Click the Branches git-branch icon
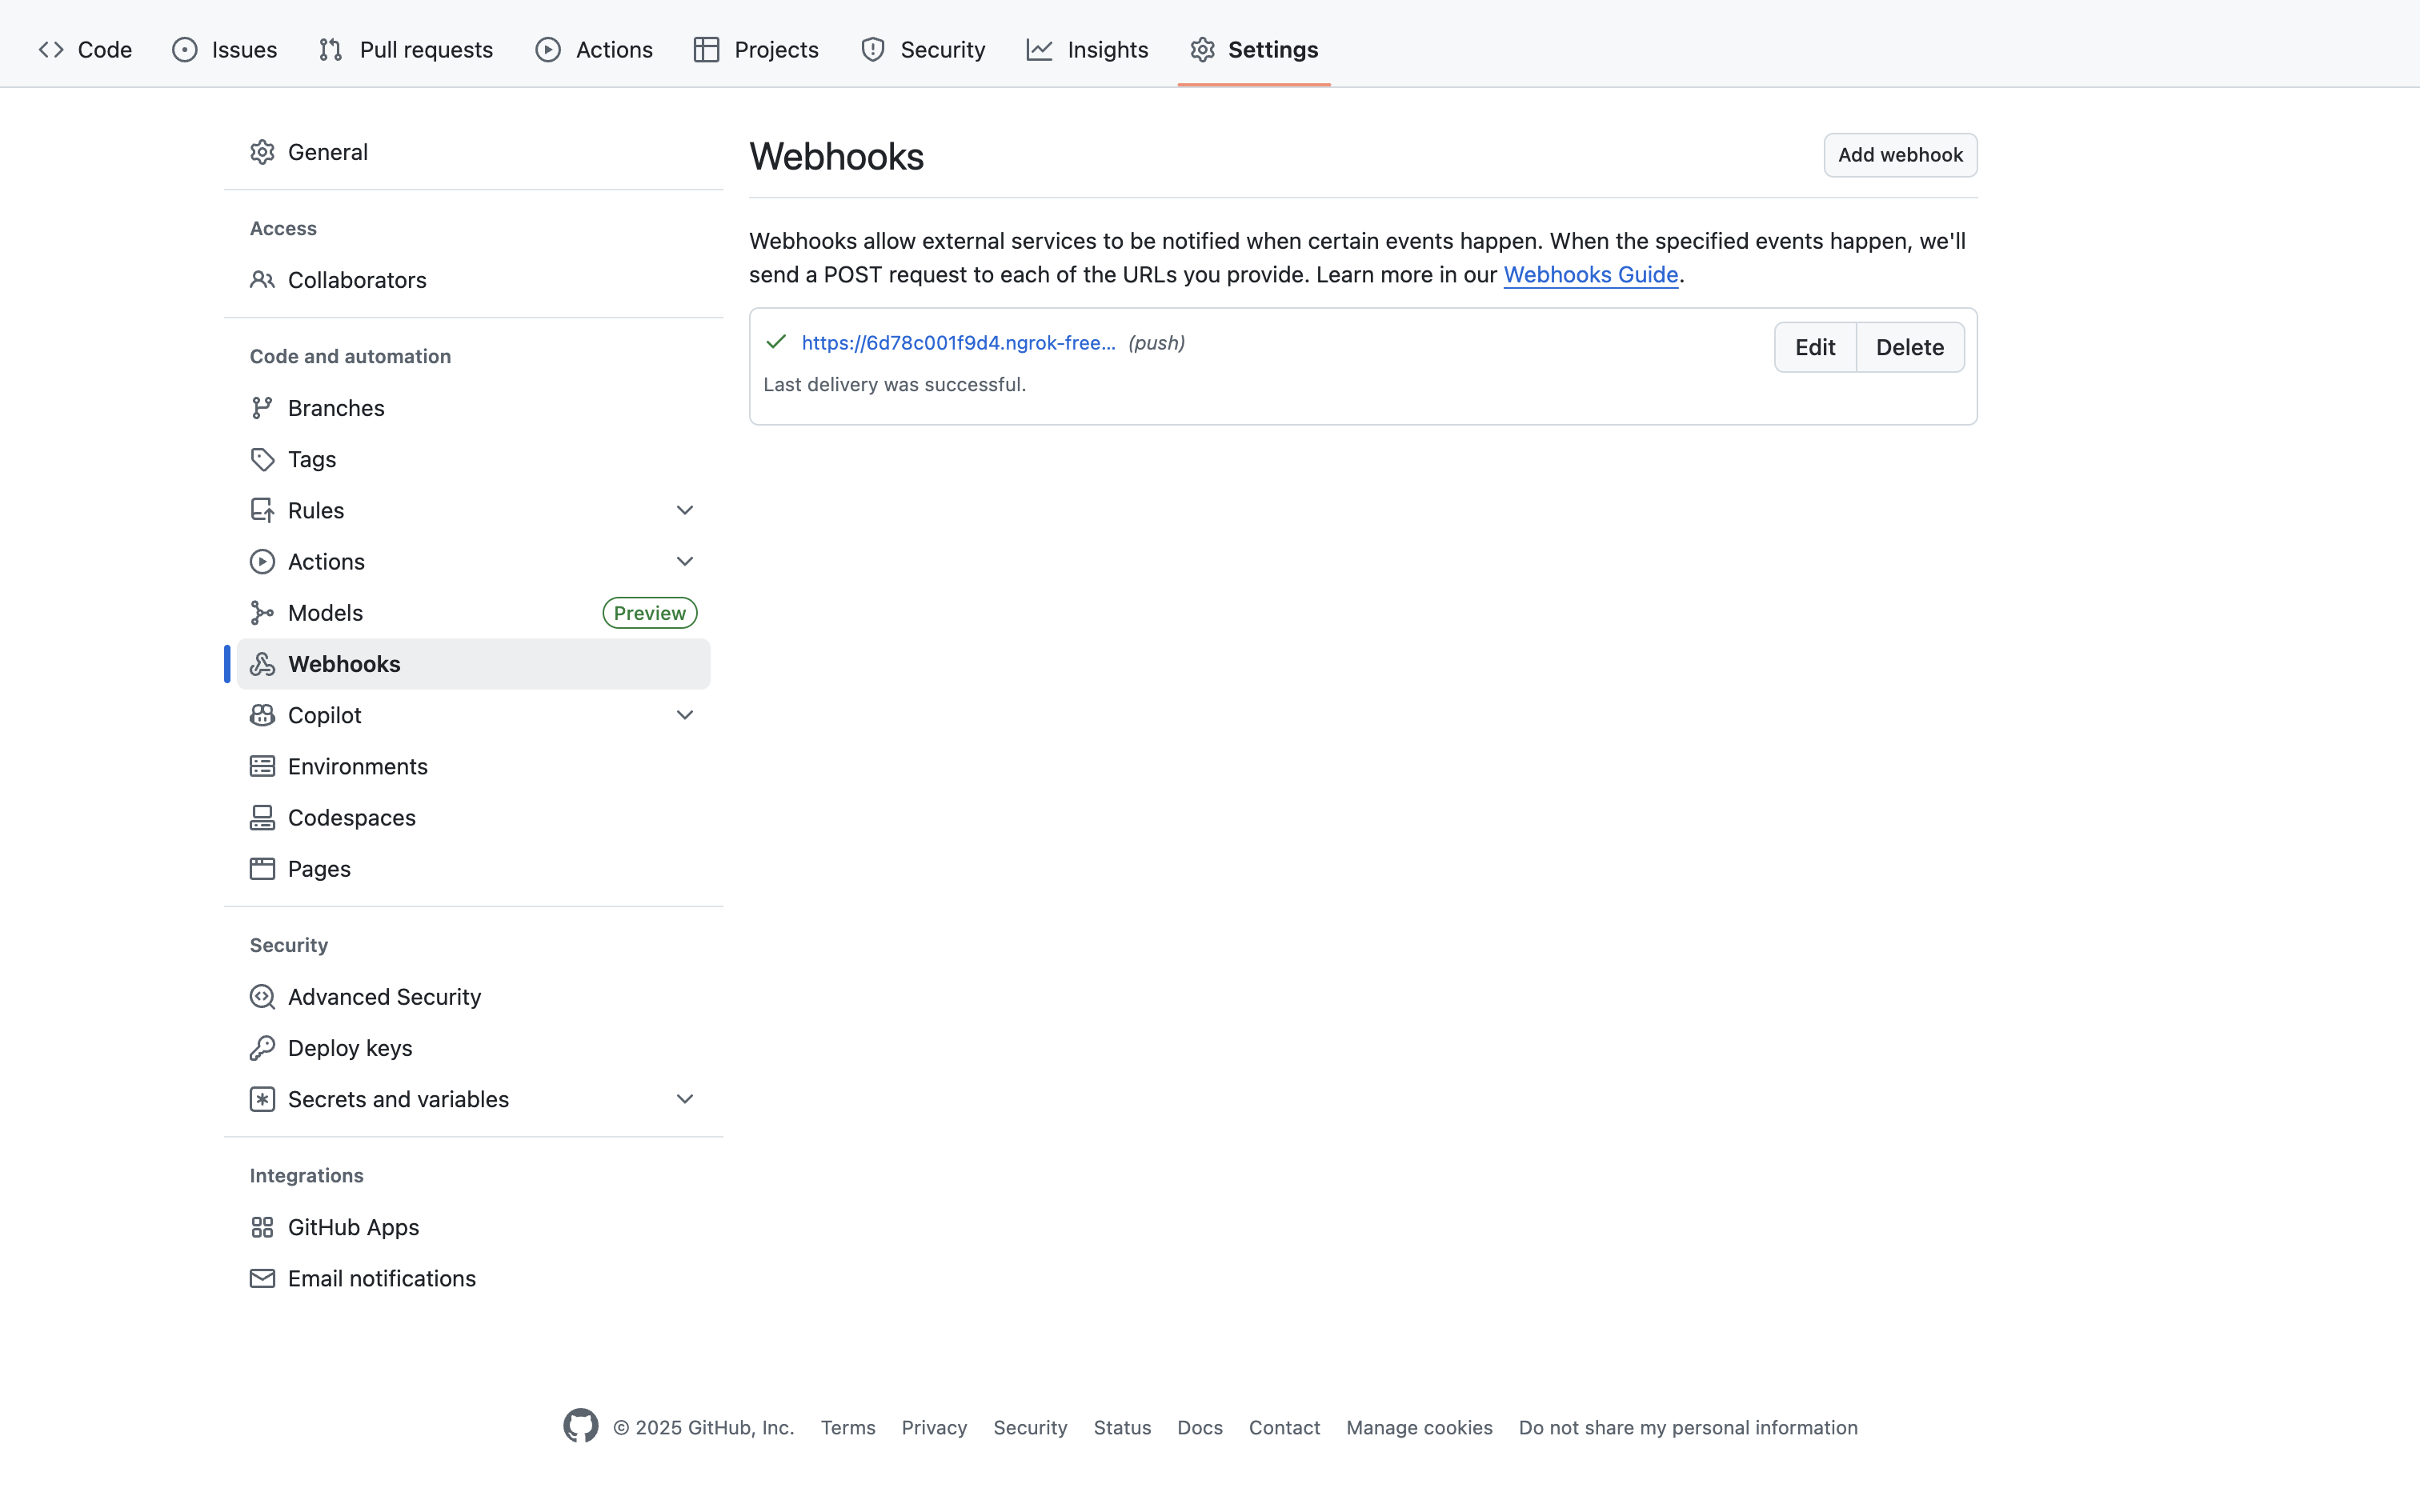Image resolution: width=2420 pixels, height=1512 pixels. 262,408
